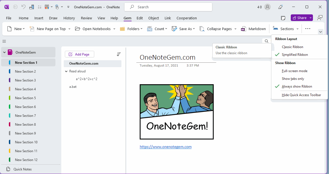Switch to the Home tab
This screenshot has height=174, width=329.
(x=24, y=18)
